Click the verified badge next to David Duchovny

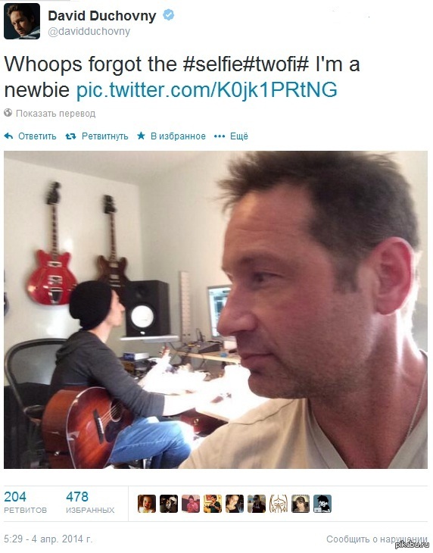[x=168, y=15]
